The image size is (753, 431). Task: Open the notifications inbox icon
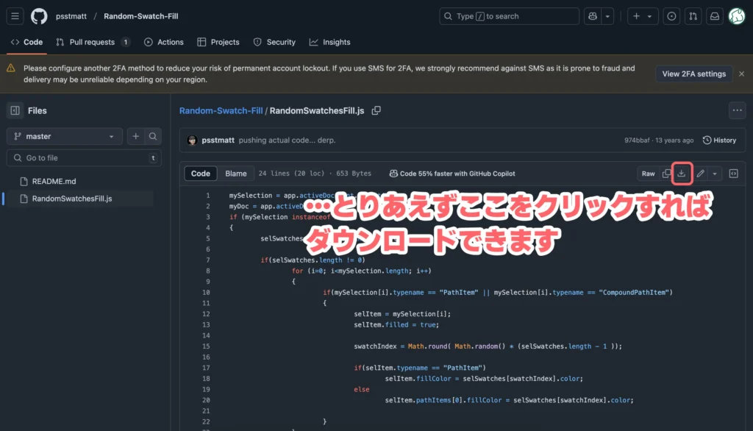click(x=714, y=15)
